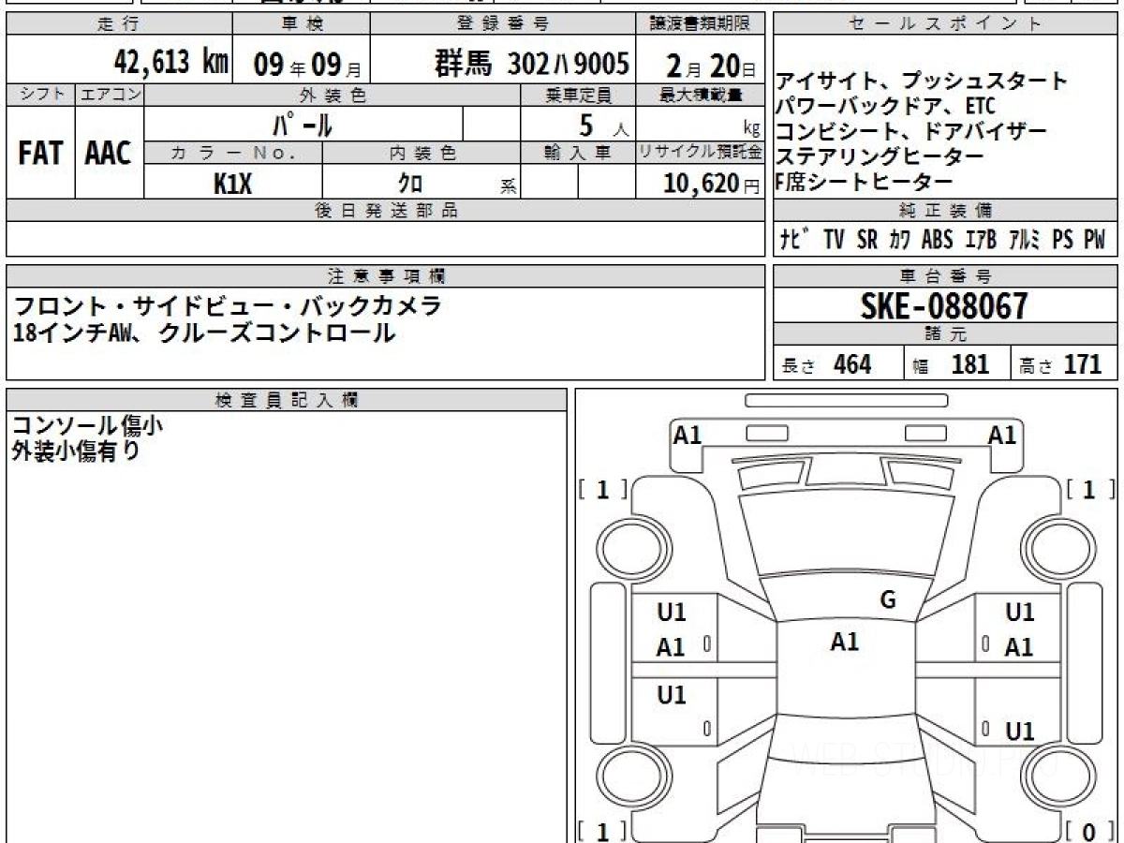Select the TV item in 純正装備 row
This screenshot has height=843, width=1124.
[x=834, y=240]
